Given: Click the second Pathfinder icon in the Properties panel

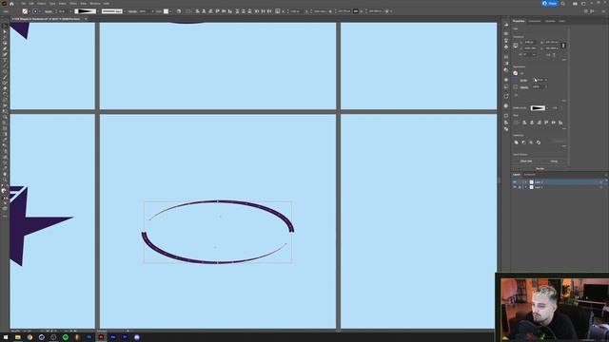Looking at the screenshot, I should click(x=523, y=142).
